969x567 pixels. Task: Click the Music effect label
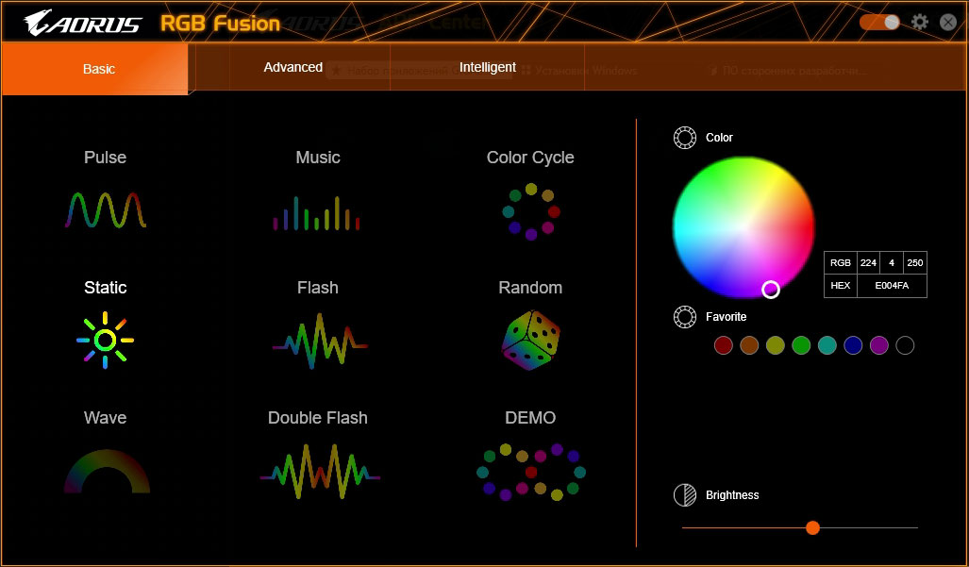pos(318,158)
